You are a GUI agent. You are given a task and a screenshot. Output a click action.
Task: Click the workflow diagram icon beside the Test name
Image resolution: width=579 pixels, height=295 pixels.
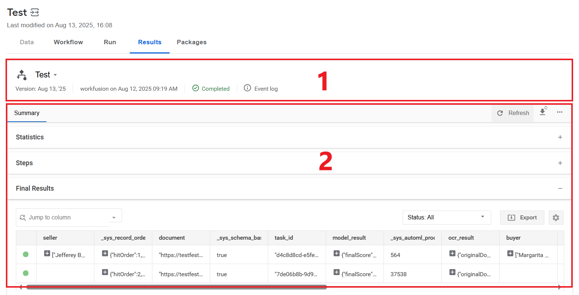pyautogui.click(x=22, y=75)
